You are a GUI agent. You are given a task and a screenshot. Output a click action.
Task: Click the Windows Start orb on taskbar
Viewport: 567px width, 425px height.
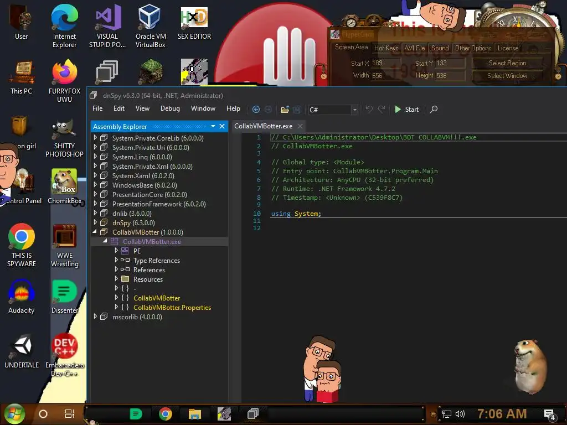(14, 414)
